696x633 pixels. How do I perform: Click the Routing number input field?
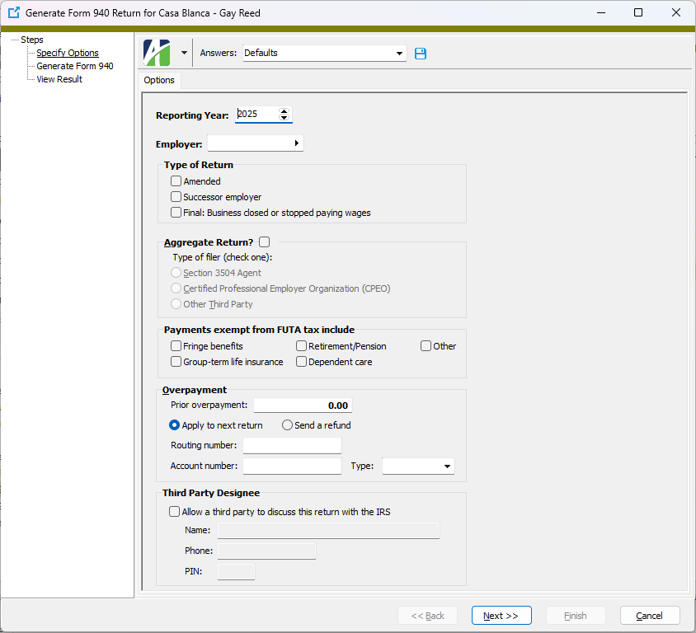click(292, 446)
